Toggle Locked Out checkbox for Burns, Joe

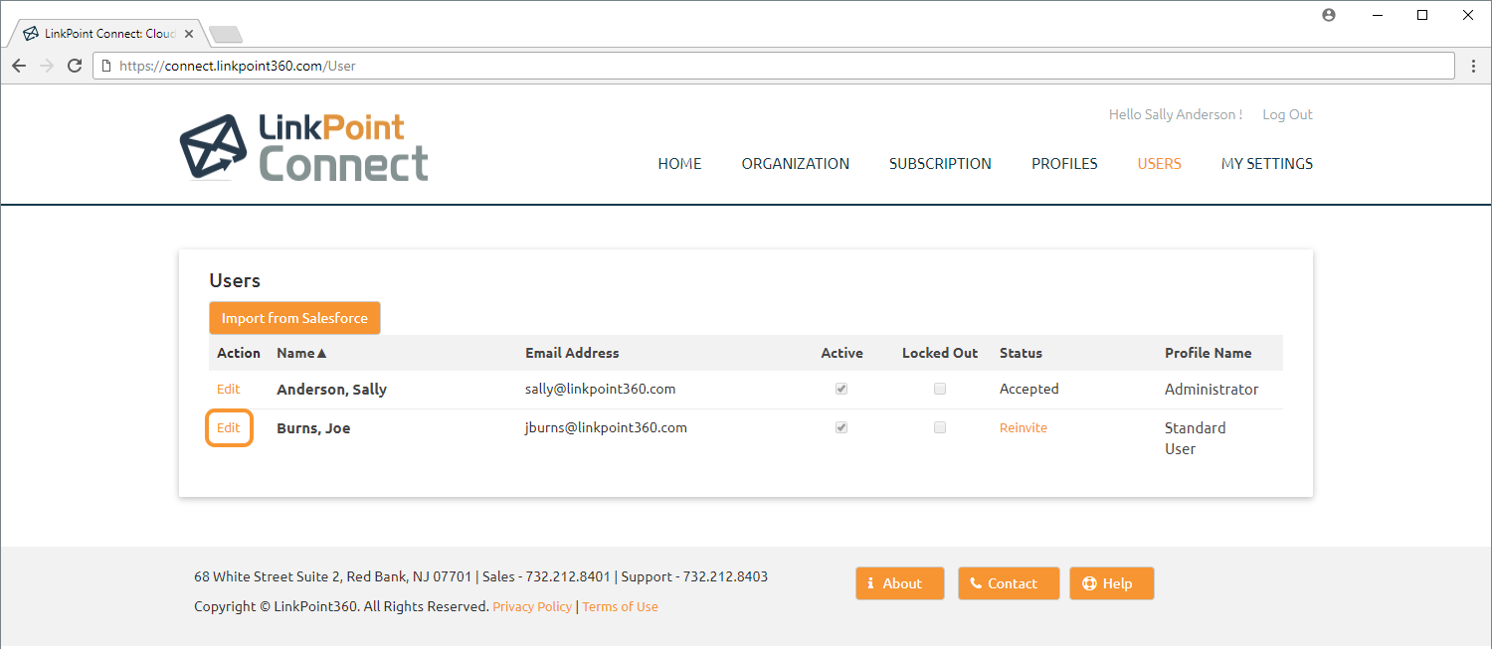(x=940, y=427)
